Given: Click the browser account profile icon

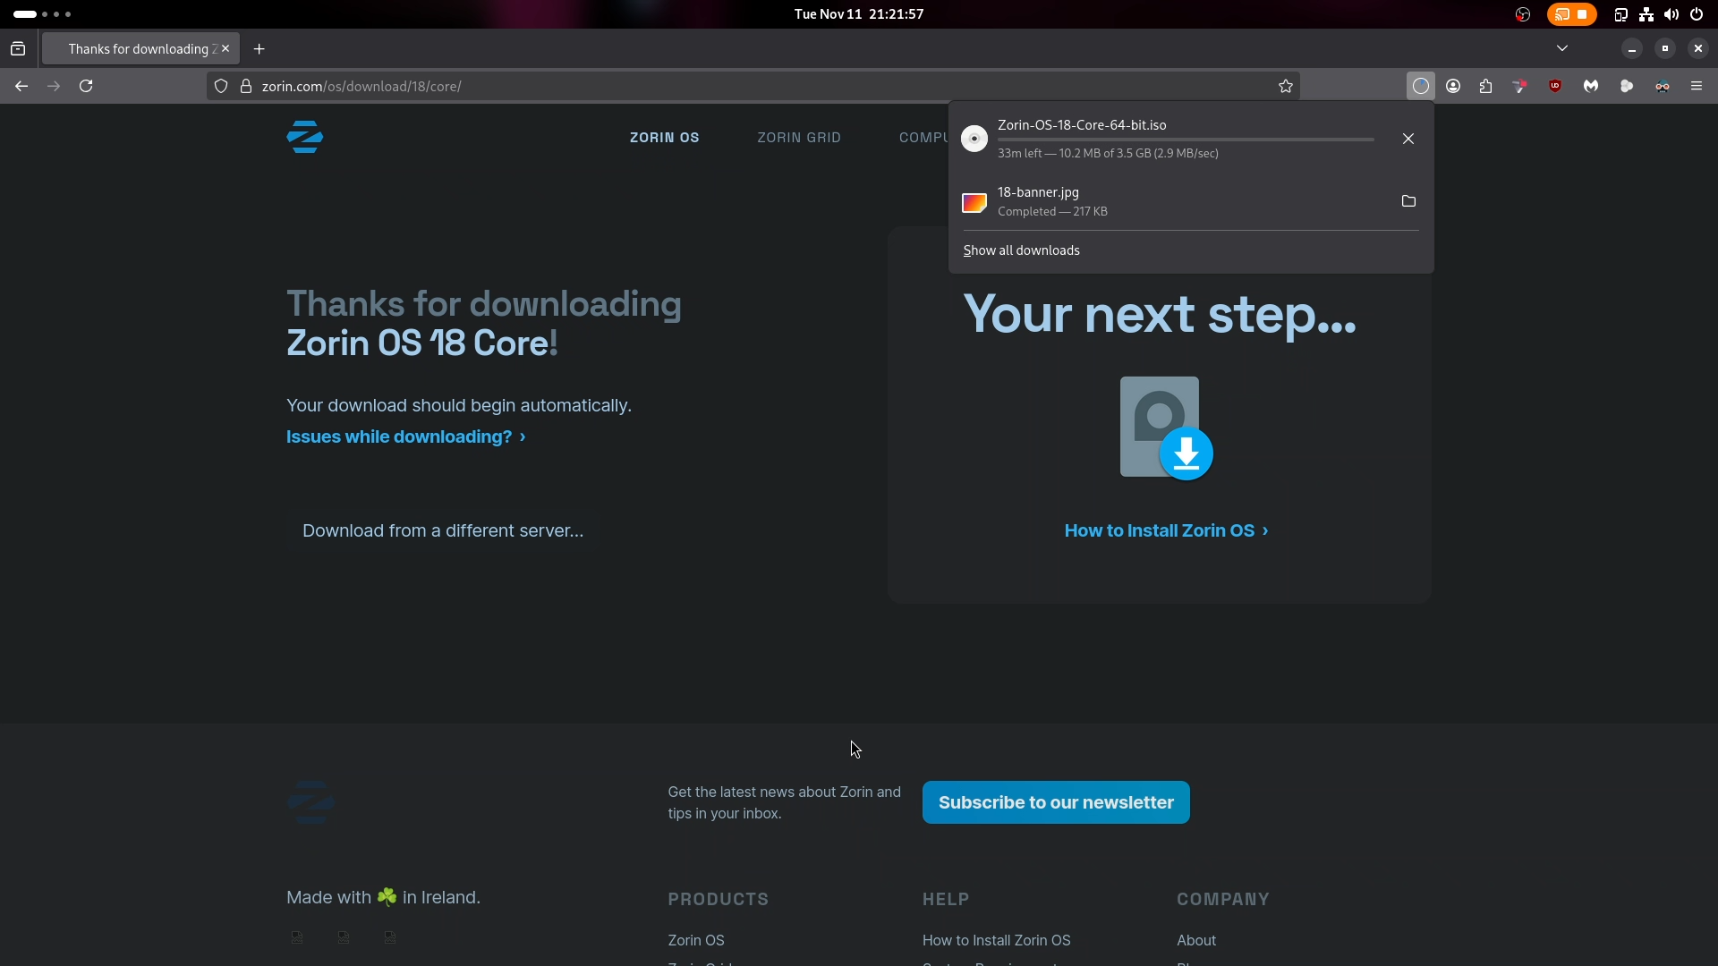Looking at the screenshot, I should tap(1453, 86).
